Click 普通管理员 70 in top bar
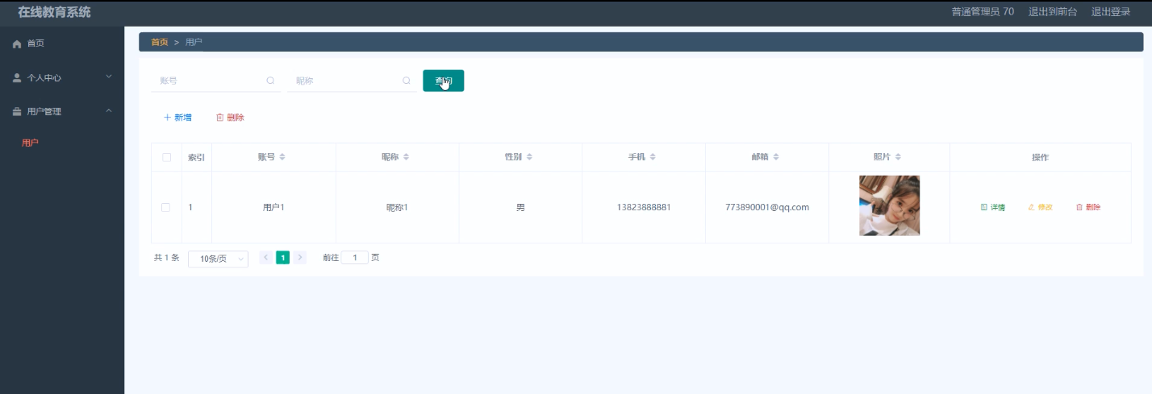This screenshot has height=394, width=1152. pos(983,12)
